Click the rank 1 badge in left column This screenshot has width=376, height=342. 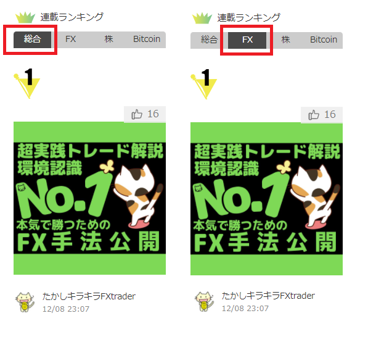pos(27,83)
